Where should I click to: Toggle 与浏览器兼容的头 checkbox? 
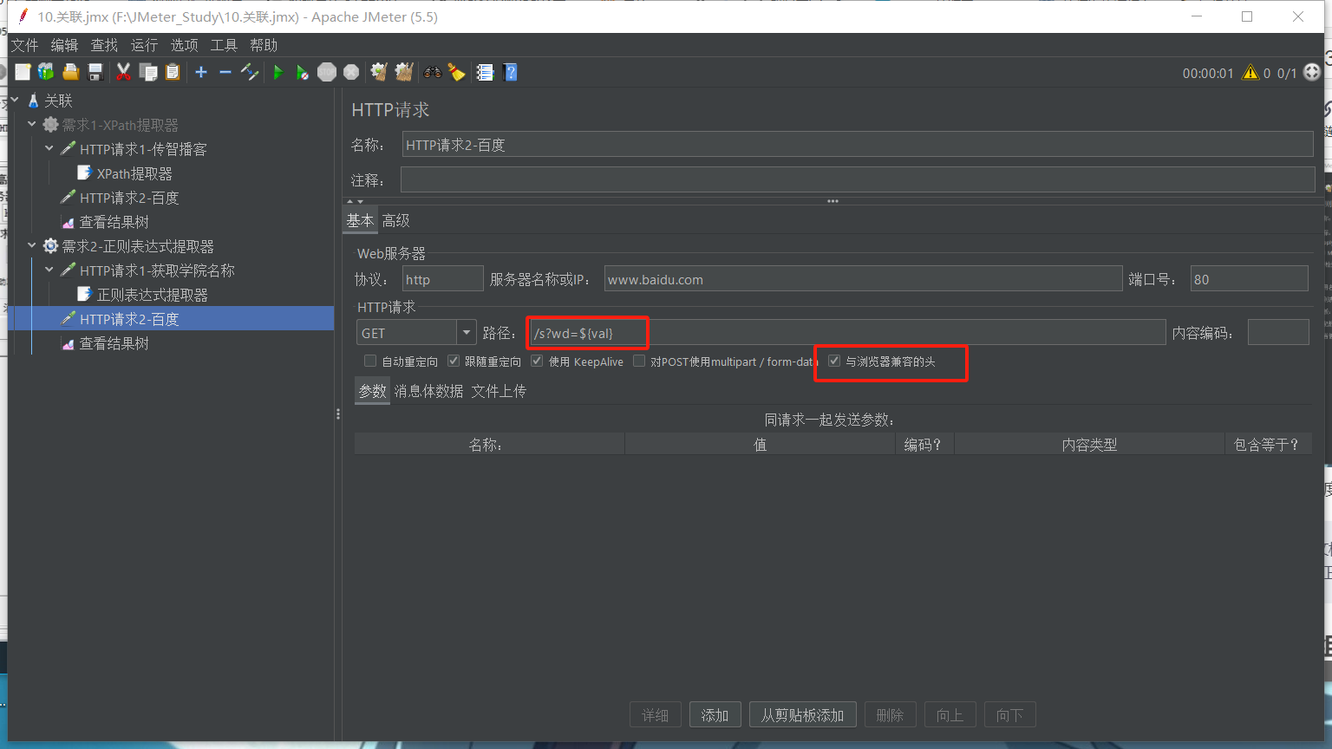[834, 361]
